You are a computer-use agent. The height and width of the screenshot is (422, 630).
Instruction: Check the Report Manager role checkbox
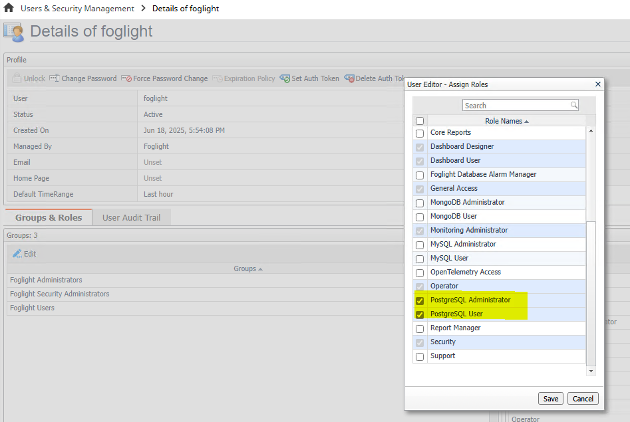420,328
